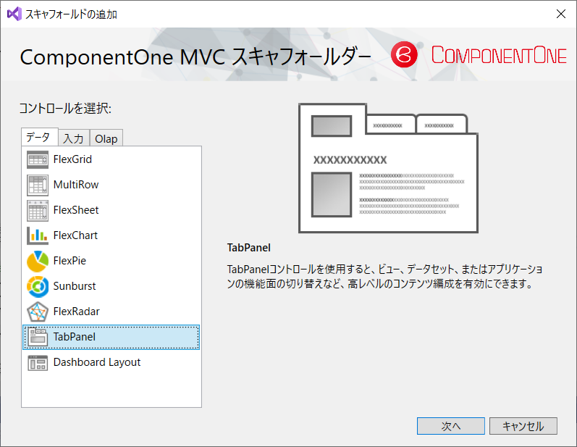This screenshot has height=447, width=577.
Task: Click the TabPanel control icon
Action: (x=38, y=337)
